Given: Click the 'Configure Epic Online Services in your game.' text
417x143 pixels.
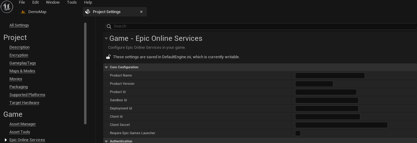Looking at the screenshot, I should [147, 48].
